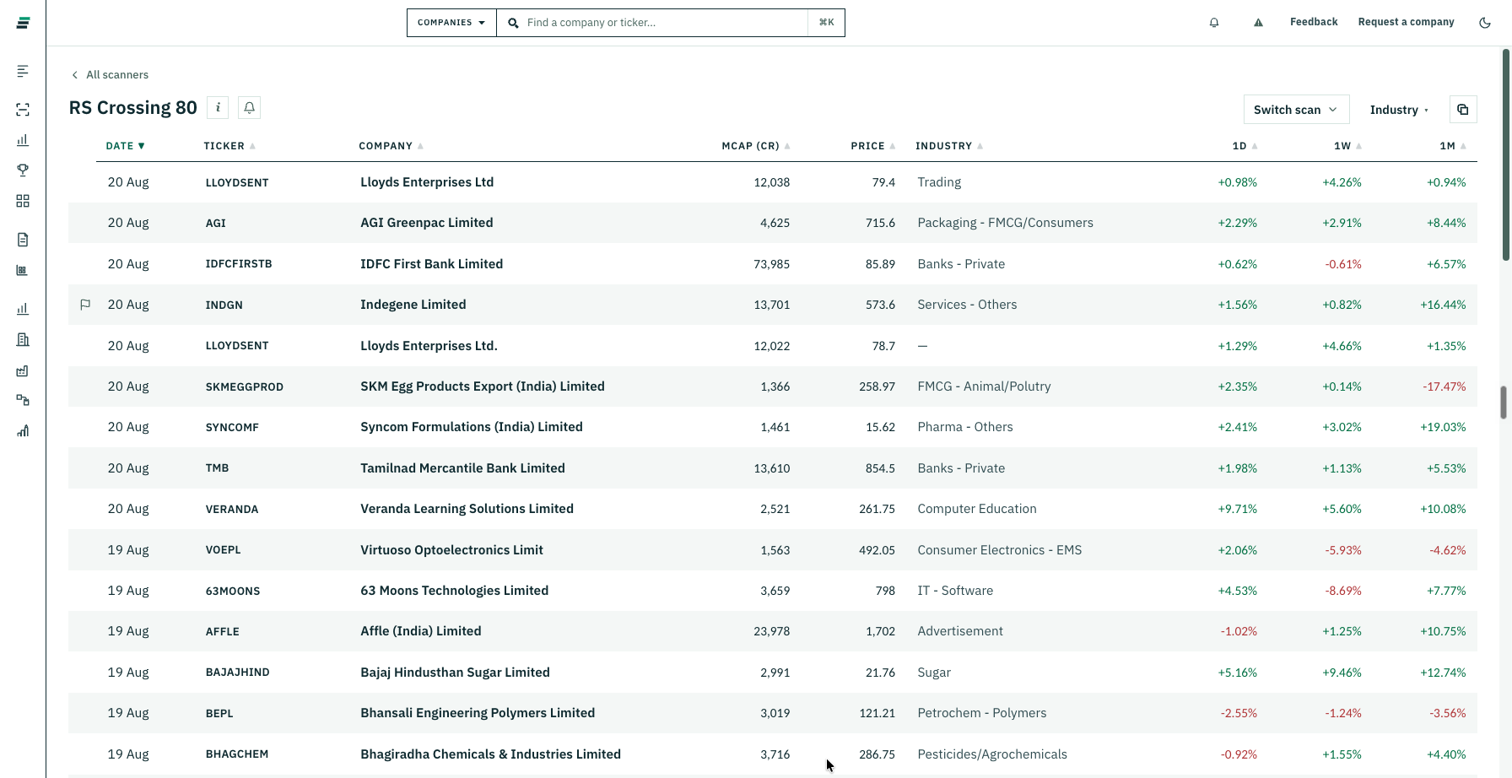This screenshot has height=778, width=1512.
Task: Open SKM Egg Products Export (India) Limited
Action: pos(483,386)
